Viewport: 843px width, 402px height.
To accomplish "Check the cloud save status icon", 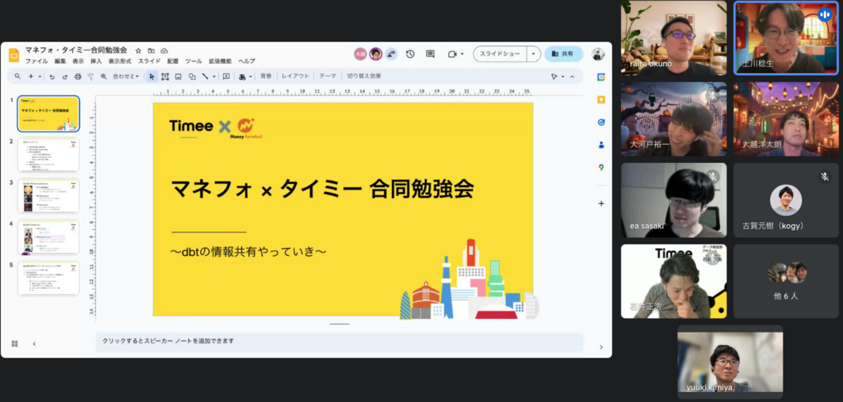I will click(164, 51).
